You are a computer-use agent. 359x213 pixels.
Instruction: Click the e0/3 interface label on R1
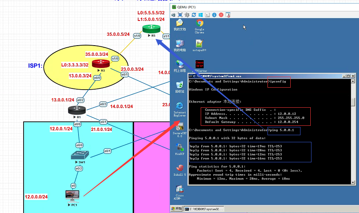[103, 104]
